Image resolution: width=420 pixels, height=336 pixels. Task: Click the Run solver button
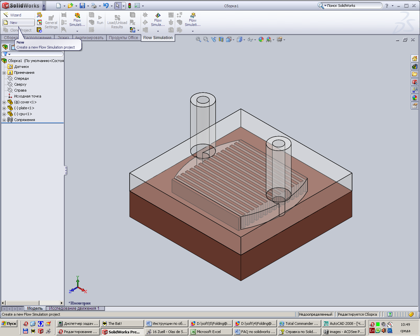pyautogui.click(x=100, y=20)
